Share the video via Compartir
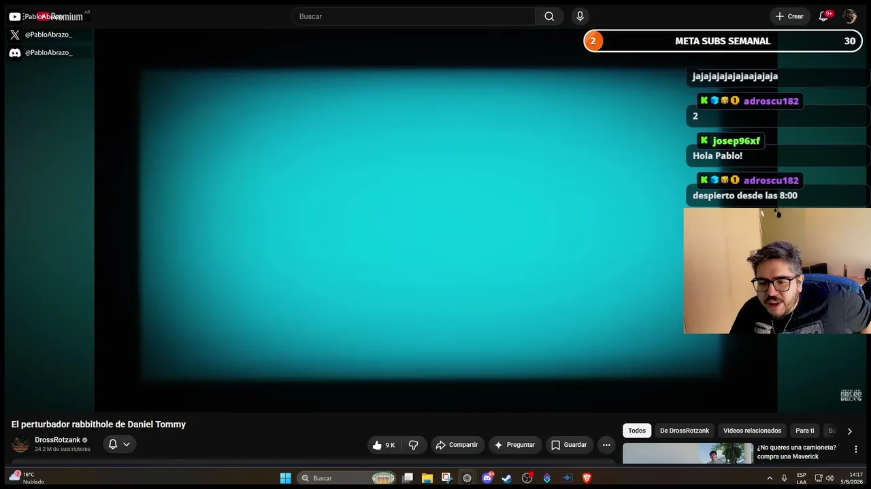The image size is (871, 489). point(457,445)
